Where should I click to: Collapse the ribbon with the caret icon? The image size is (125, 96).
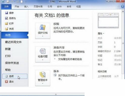point(118,7)
